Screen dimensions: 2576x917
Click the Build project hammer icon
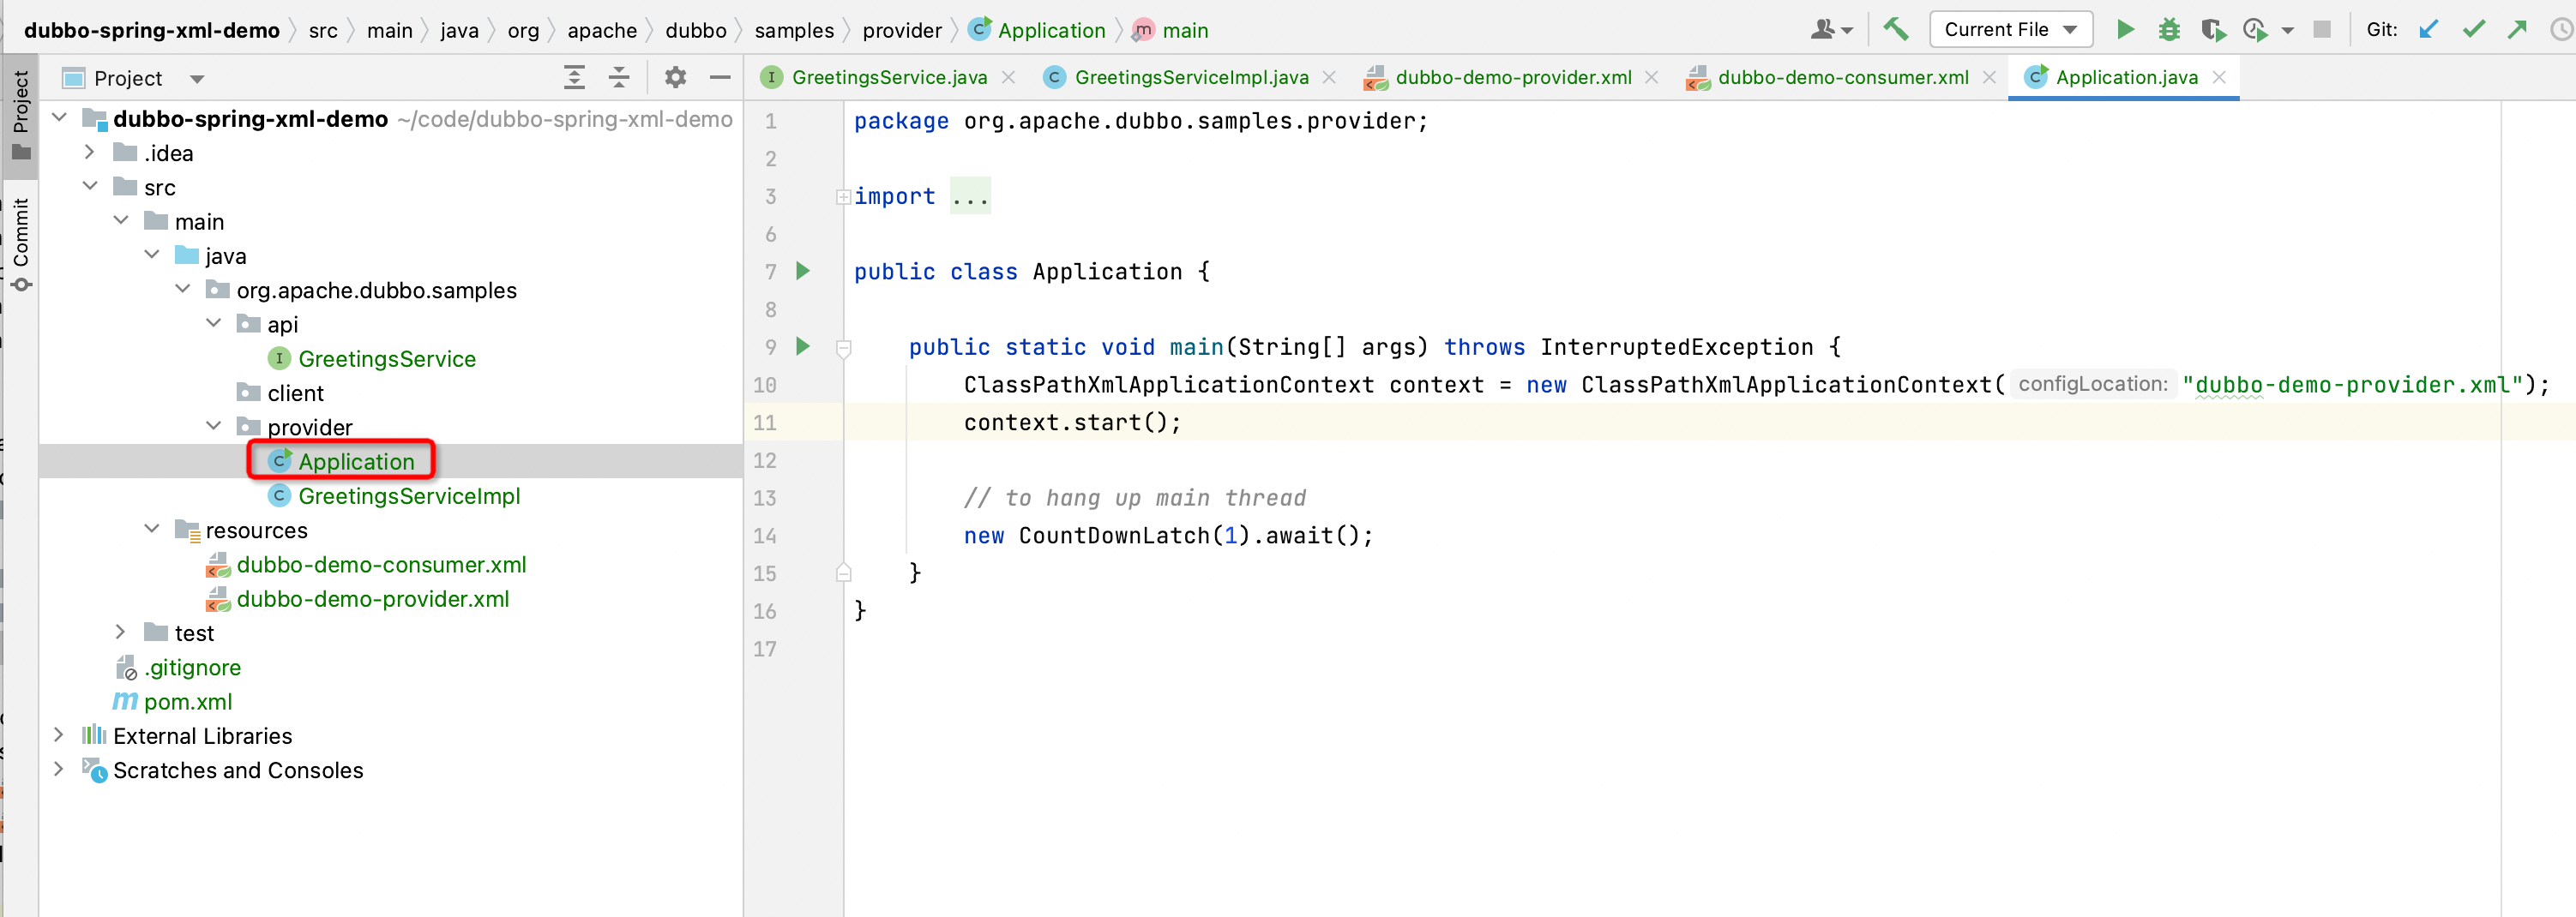pos(1895,30)
